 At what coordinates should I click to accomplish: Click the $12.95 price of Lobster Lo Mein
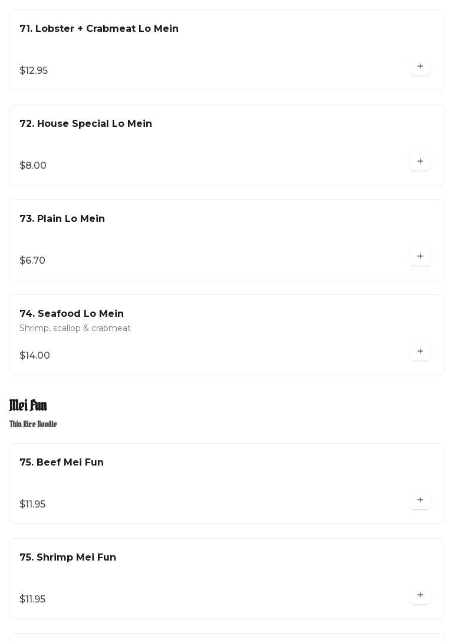[34, 71]
